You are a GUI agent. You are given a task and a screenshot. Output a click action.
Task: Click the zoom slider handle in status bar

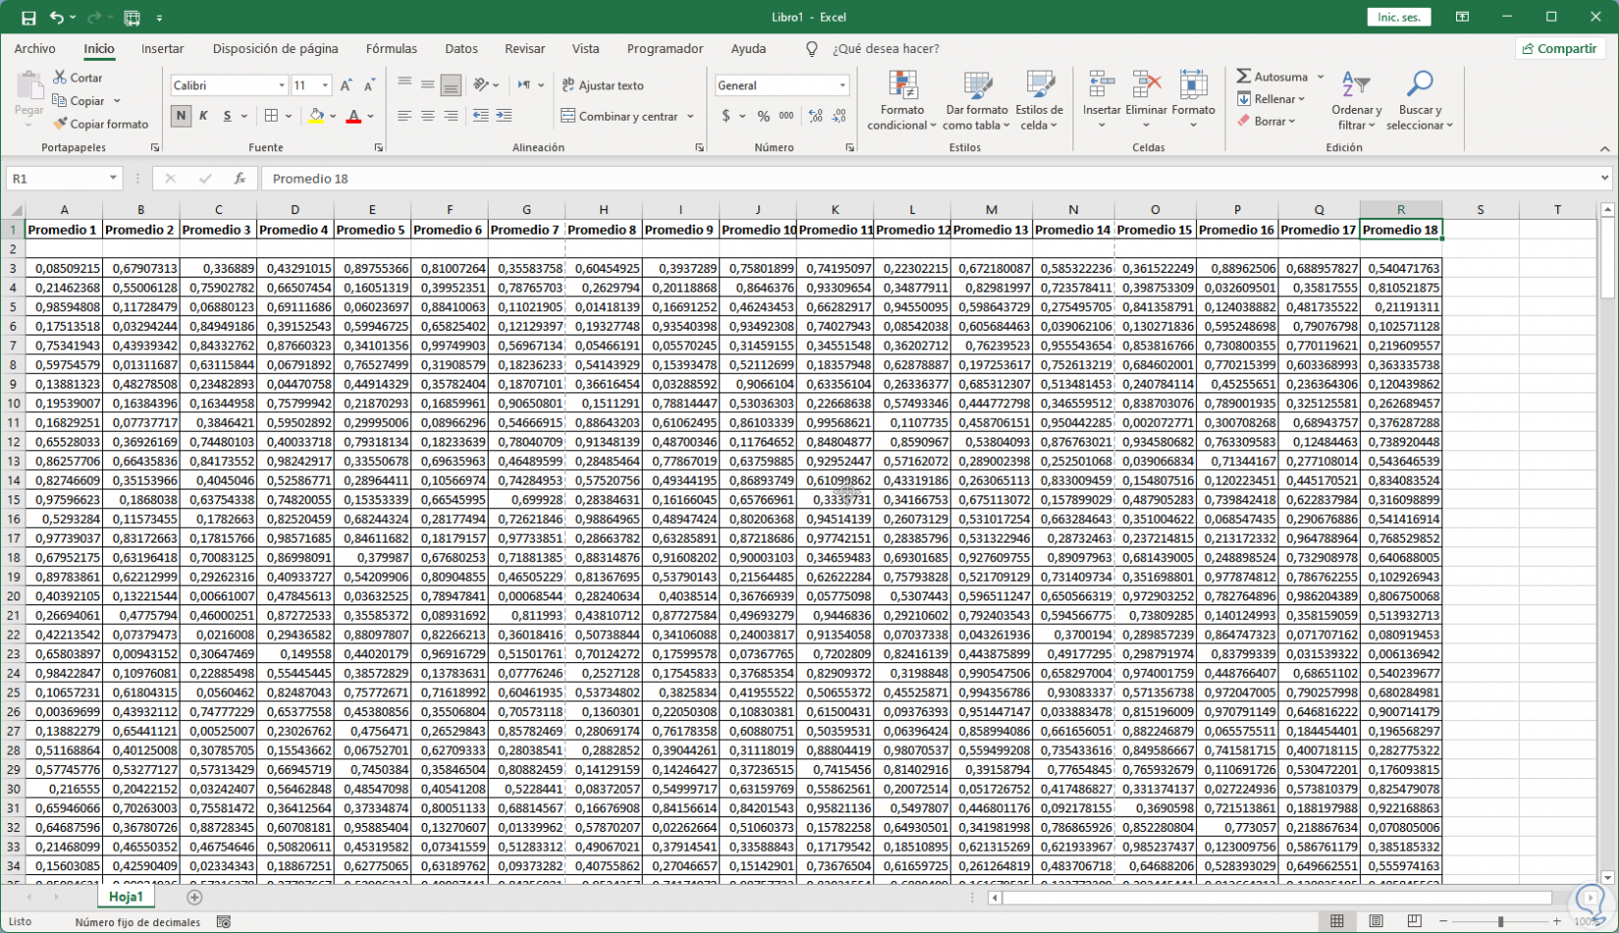[1500, 921]
